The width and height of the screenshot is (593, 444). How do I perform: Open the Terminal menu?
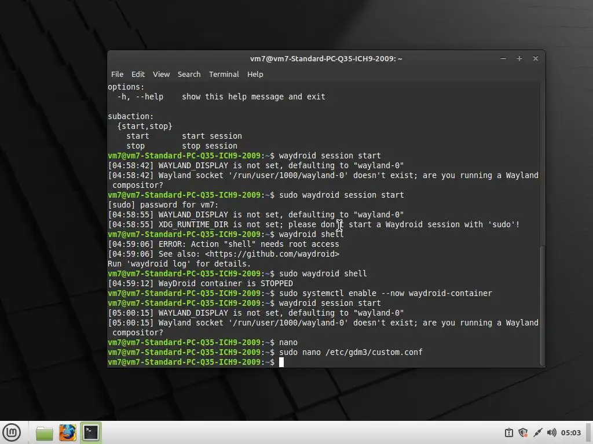[x=224, y=75]
